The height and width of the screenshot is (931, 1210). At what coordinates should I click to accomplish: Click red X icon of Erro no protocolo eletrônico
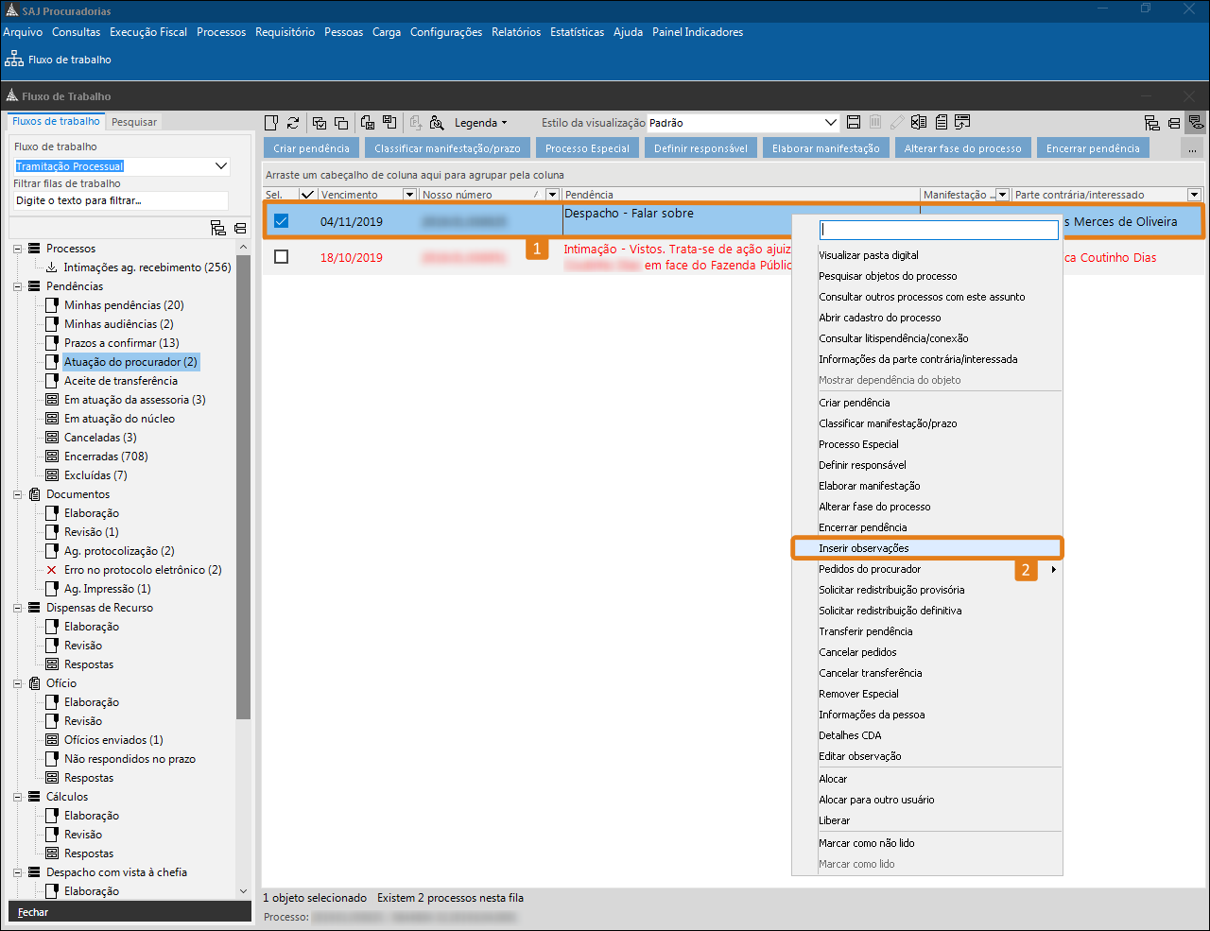[52, 570]
